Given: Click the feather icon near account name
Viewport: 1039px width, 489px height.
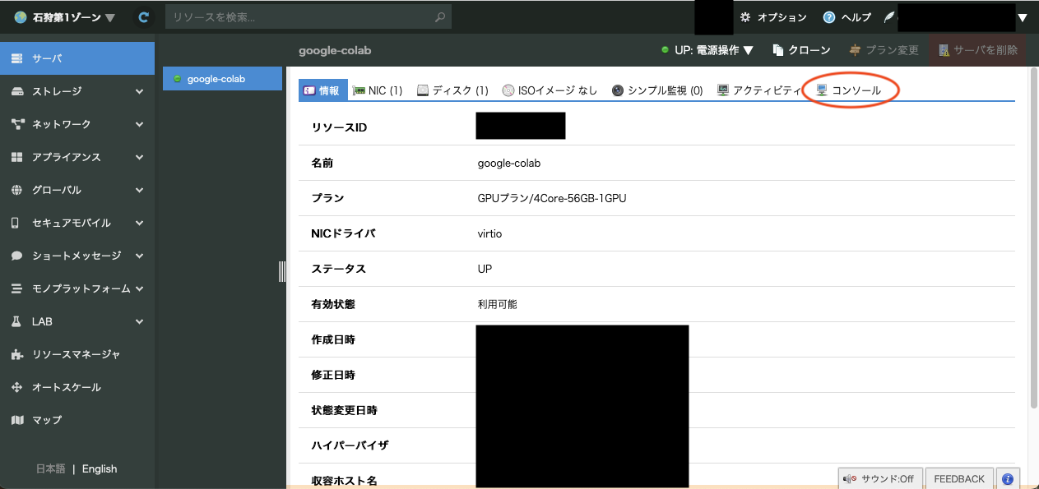Looking at the screenshot, I should point(889,17).
